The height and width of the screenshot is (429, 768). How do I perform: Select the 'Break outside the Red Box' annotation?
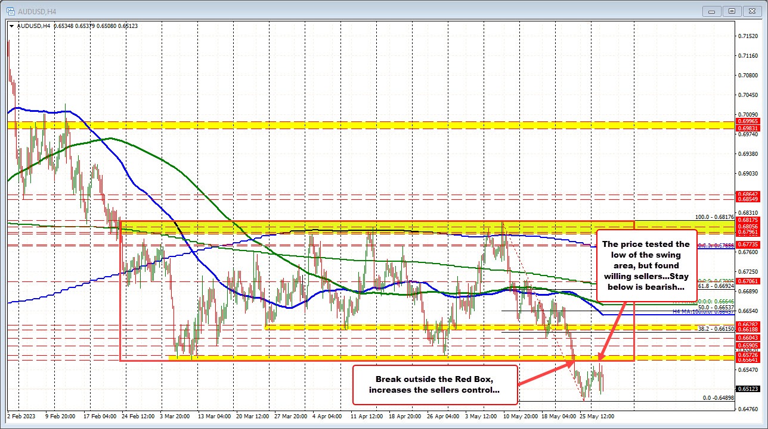[435, 384]
